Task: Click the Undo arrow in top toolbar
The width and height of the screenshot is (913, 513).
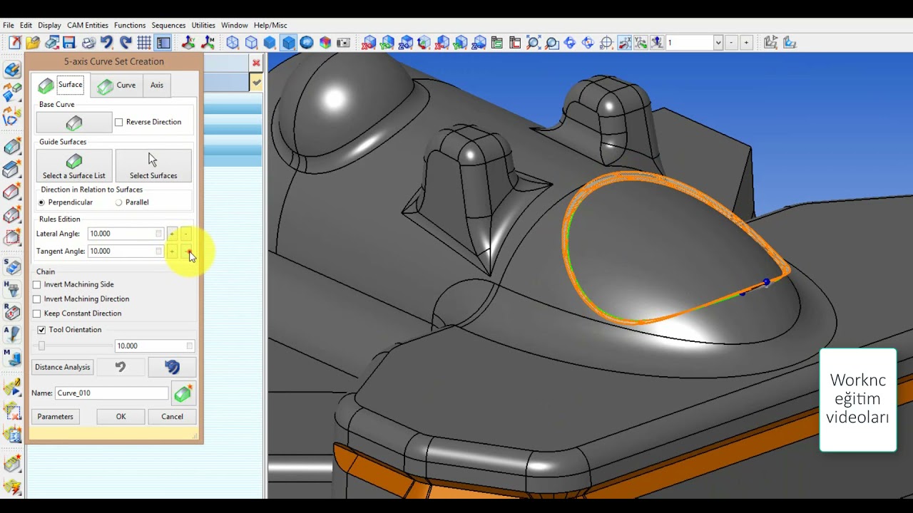Action: tap(106, 43)
